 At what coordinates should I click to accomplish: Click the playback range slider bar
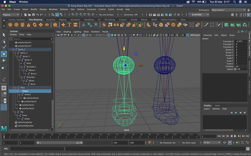(59, 143)
